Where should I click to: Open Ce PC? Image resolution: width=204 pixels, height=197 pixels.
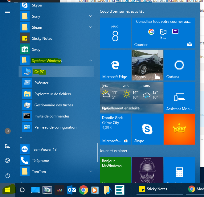click(56, 72)
